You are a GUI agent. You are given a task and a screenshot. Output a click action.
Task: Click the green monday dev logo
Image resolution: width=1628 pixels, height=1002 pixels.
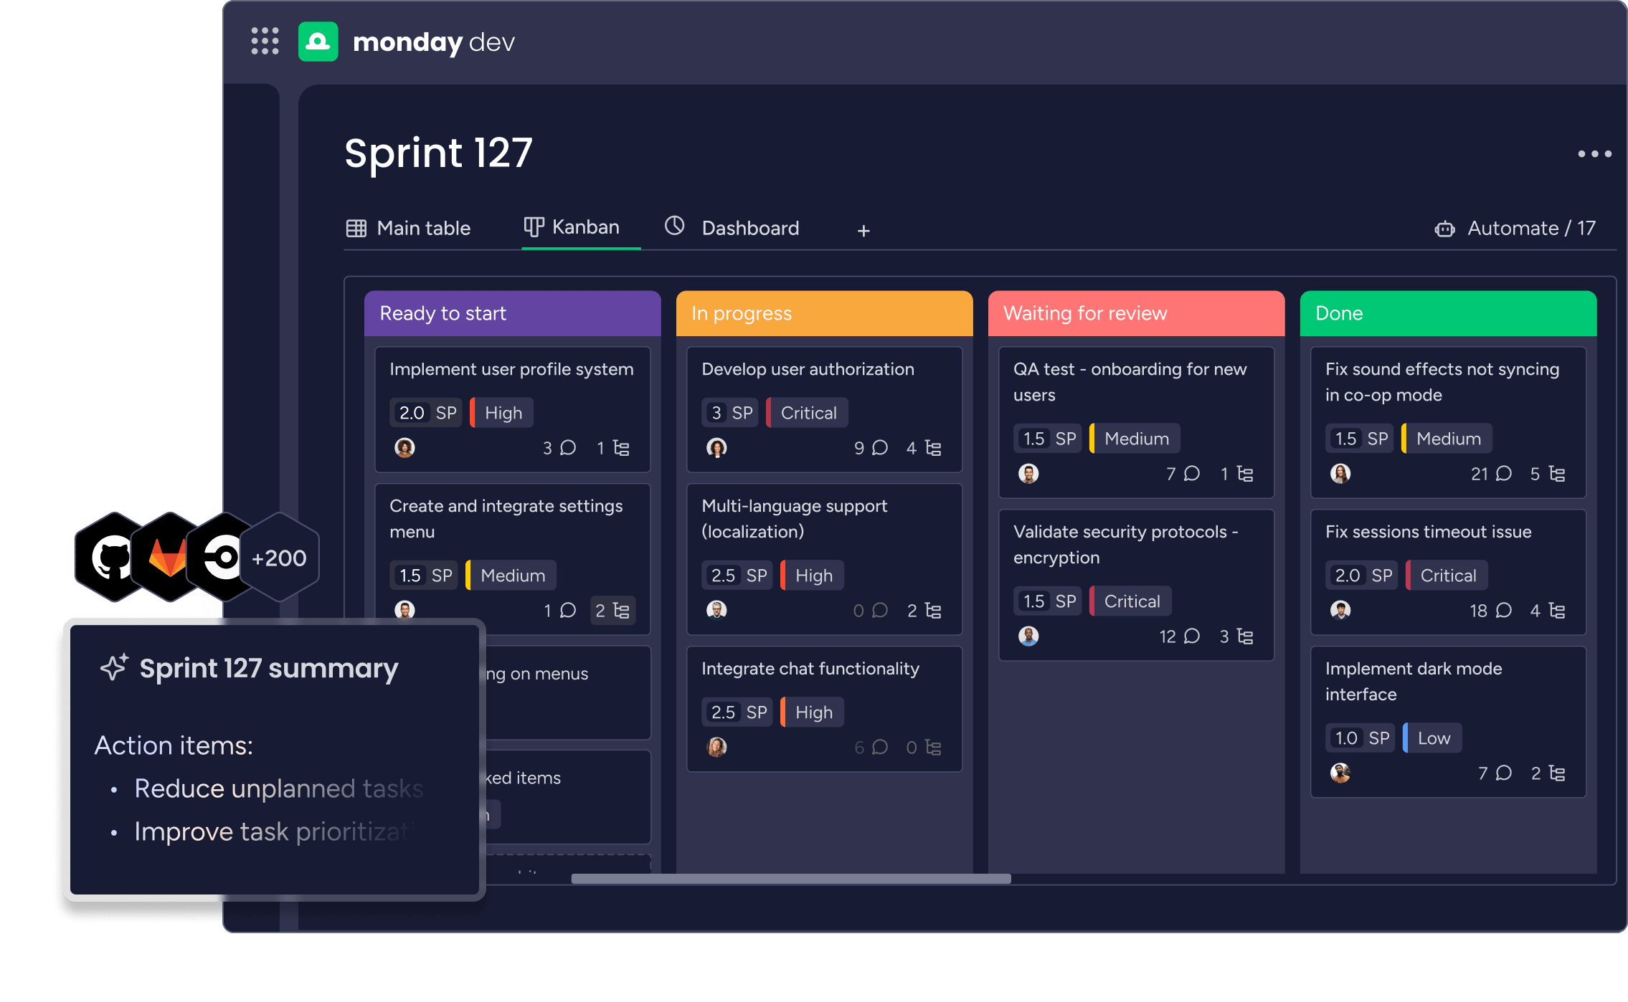[318, 42]
